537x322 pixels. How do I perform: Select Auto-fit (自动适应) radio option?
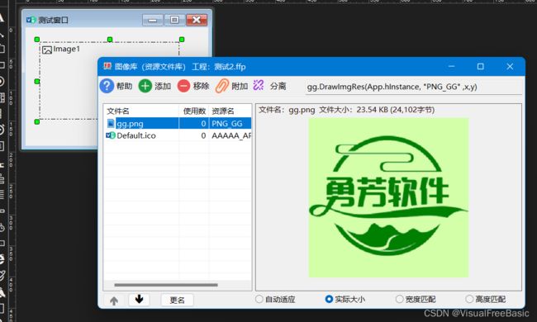(275, 300)
